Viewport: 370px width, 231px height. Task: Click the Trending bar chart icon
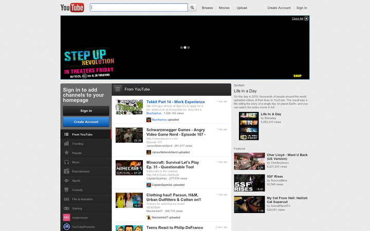point(66,143)
